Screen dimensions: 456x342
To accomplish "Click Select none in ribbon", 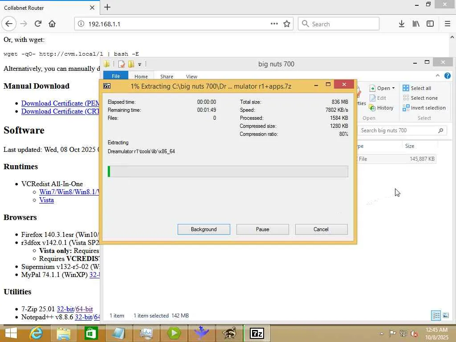I will (x=420, y=98).
